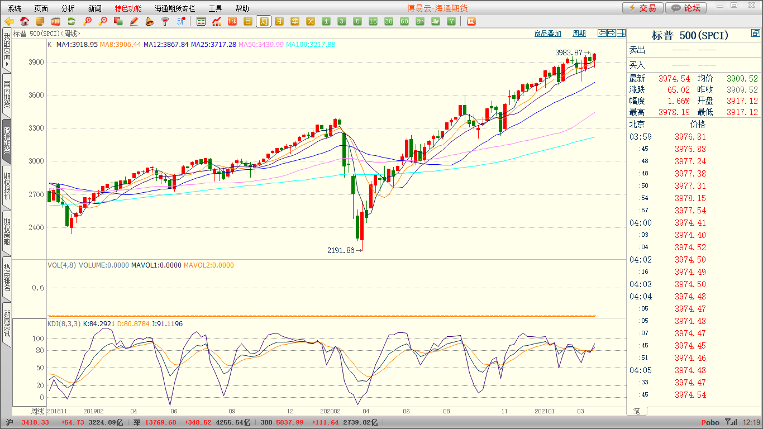The height and width of the screenshot is (429, 763).
Task: Click the signal strength icon in status bar
Action: coord(731,423)
